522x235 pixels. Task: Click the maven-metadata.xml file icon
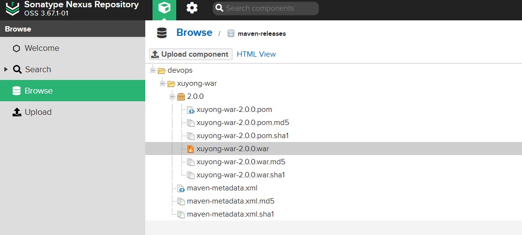point(181,188)
